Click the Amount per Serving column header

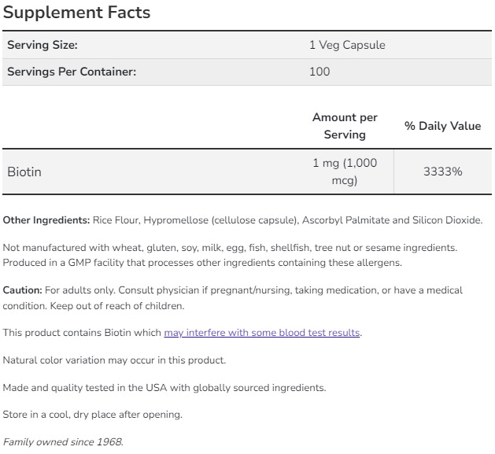click(345, 126)
